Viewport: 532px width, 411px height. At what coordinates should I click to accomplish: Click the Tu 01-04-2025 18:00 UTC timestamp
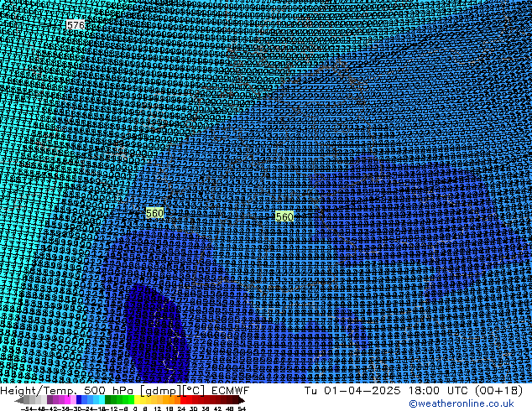pyautogui.click(x=413, y=390)
